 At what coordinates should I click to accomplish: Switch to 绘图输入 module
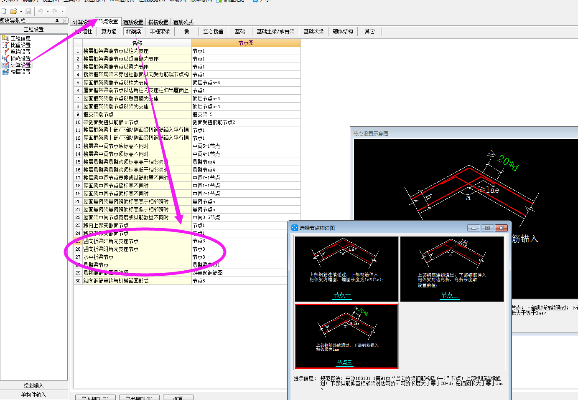[34, 385]
